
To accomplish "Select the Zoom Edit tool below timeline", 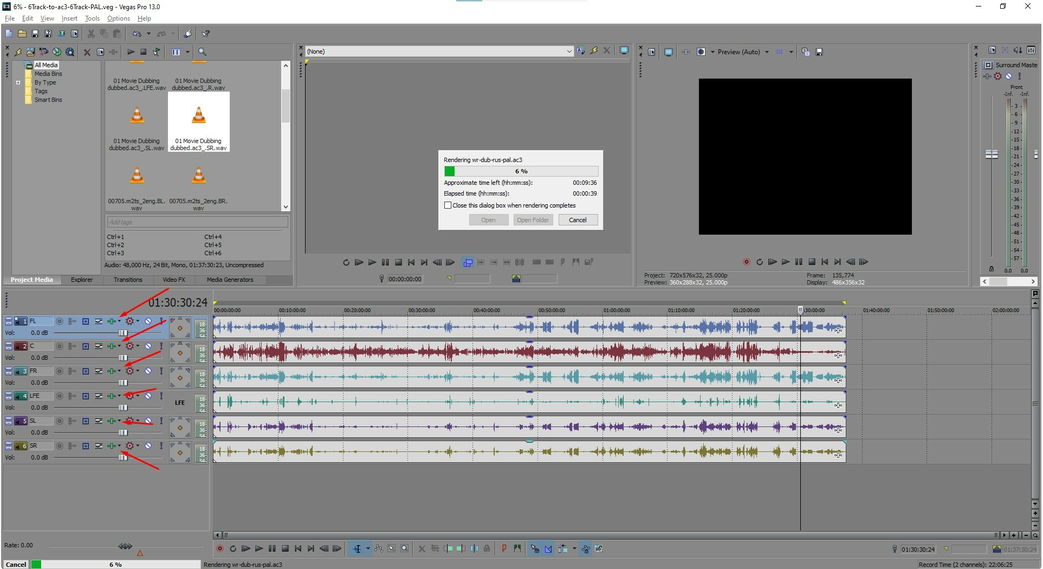I will click(x=405, y=548).
